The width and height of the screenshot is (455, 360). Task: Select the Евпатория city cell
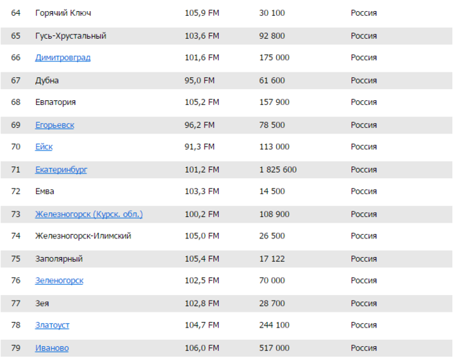pyautogui.click(x=55, y=102)
